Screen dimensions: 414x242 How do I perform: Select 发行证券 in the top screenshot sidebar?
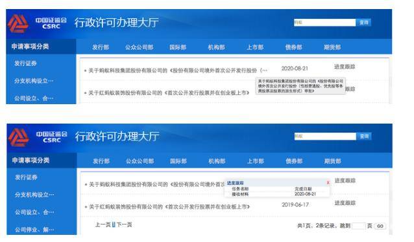(x=25, y=63)
